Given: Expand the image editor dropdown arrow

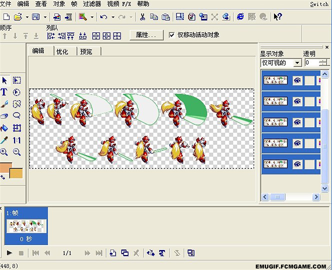Looking at the screenshot, I should coord(92,17).
